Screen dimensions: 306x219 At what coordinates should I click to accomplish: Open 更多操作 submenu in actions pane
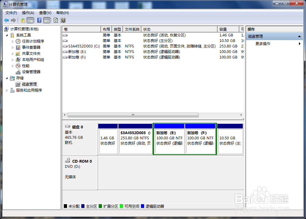pyautogui.click(x=274, y=43)
